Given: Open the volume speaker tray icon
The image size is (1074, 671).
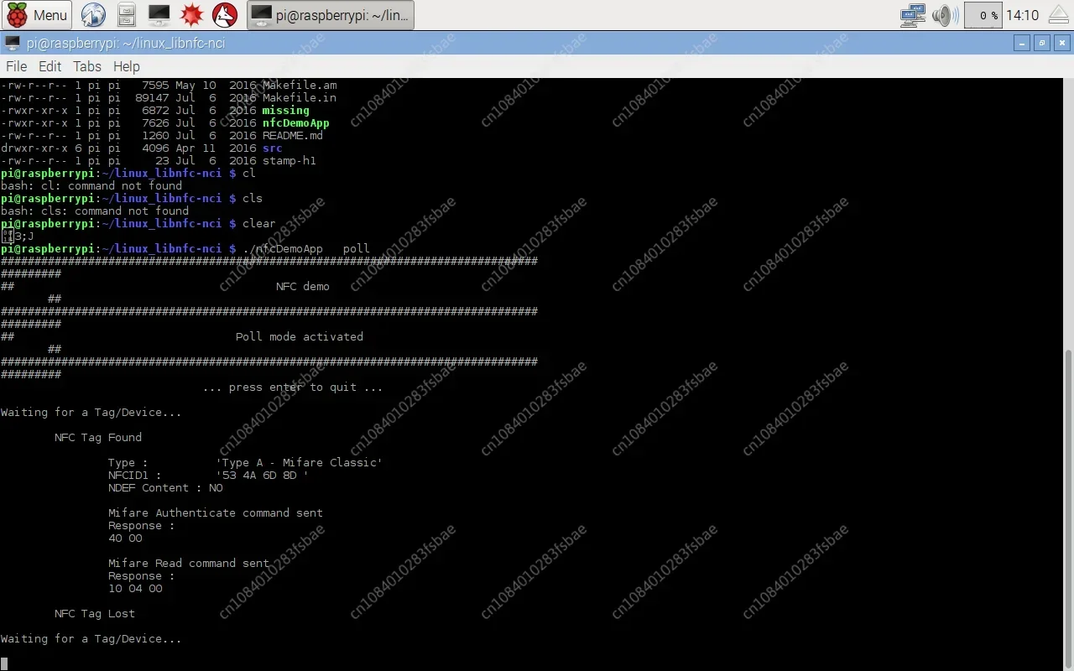Looking at the screenshot, I should coord(945,15).
